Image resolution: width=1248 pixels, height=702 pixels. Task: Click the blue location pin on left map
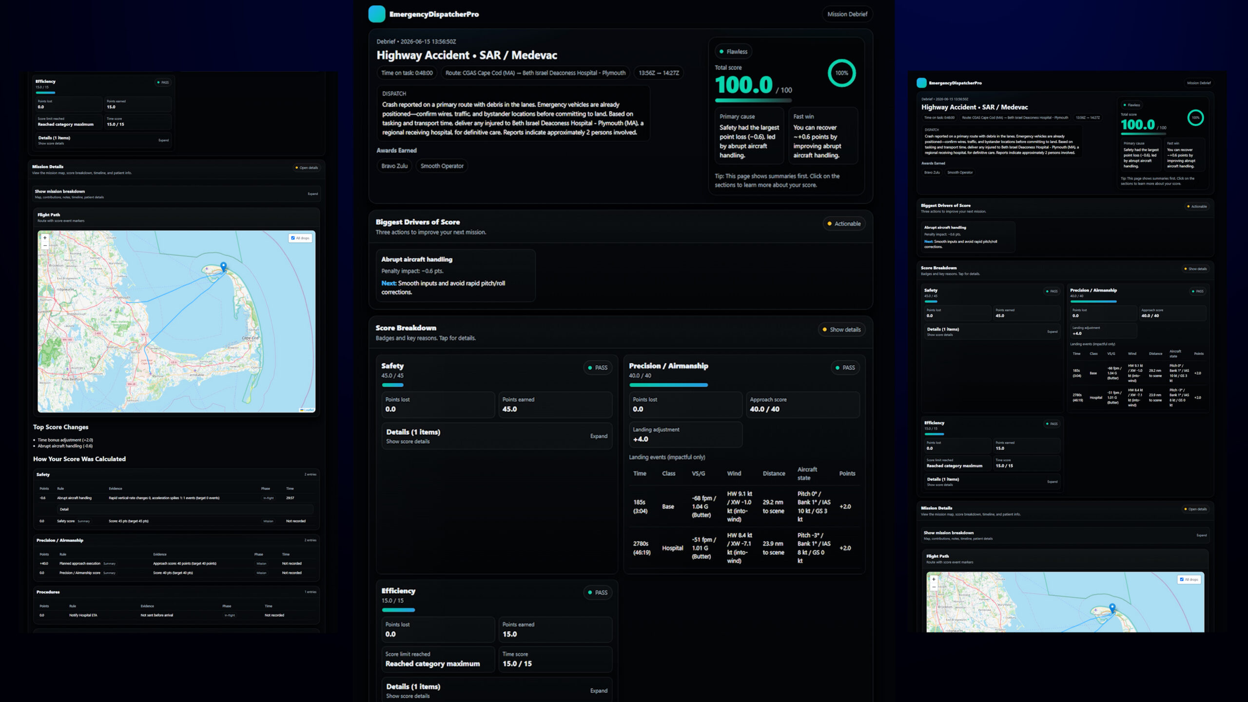pos(223,266)
